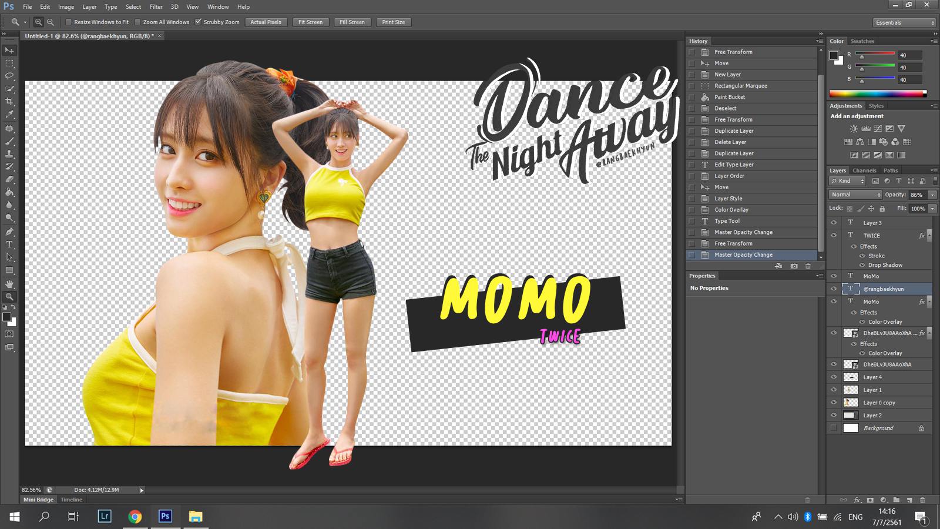Open the Normal blend mode dropdown
This screenshot has width=940, height=529.
click(x=855, y=195)
